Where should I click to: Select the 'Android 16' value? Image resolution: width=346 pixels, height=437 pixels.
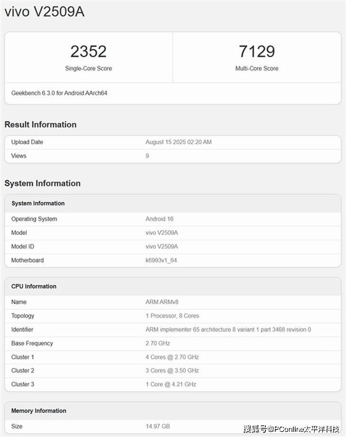pos(159,219)
